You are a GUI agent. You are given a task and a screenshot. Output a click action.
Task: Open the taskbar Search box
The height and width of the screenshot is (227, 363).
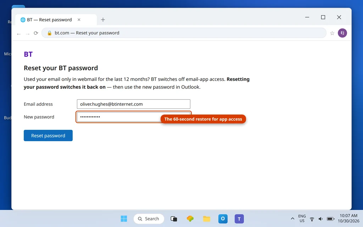point(149,218)
